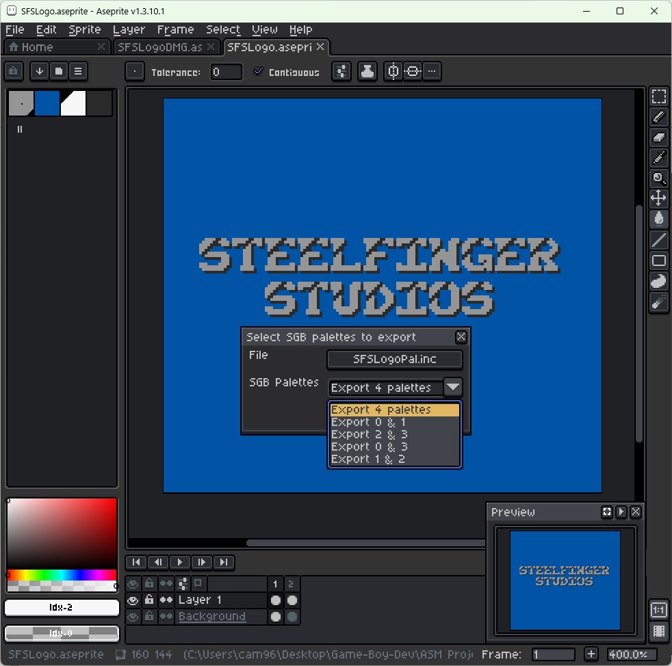This screenshot has width=672, height=666.
Task: Select the Pencil tool
Action: [659, 116]
